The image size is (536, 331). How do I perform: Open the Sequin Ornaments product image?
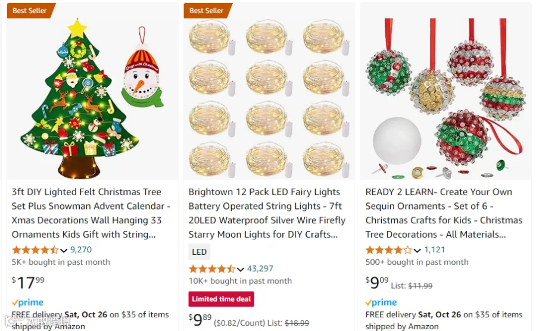(x=445, y=92)
